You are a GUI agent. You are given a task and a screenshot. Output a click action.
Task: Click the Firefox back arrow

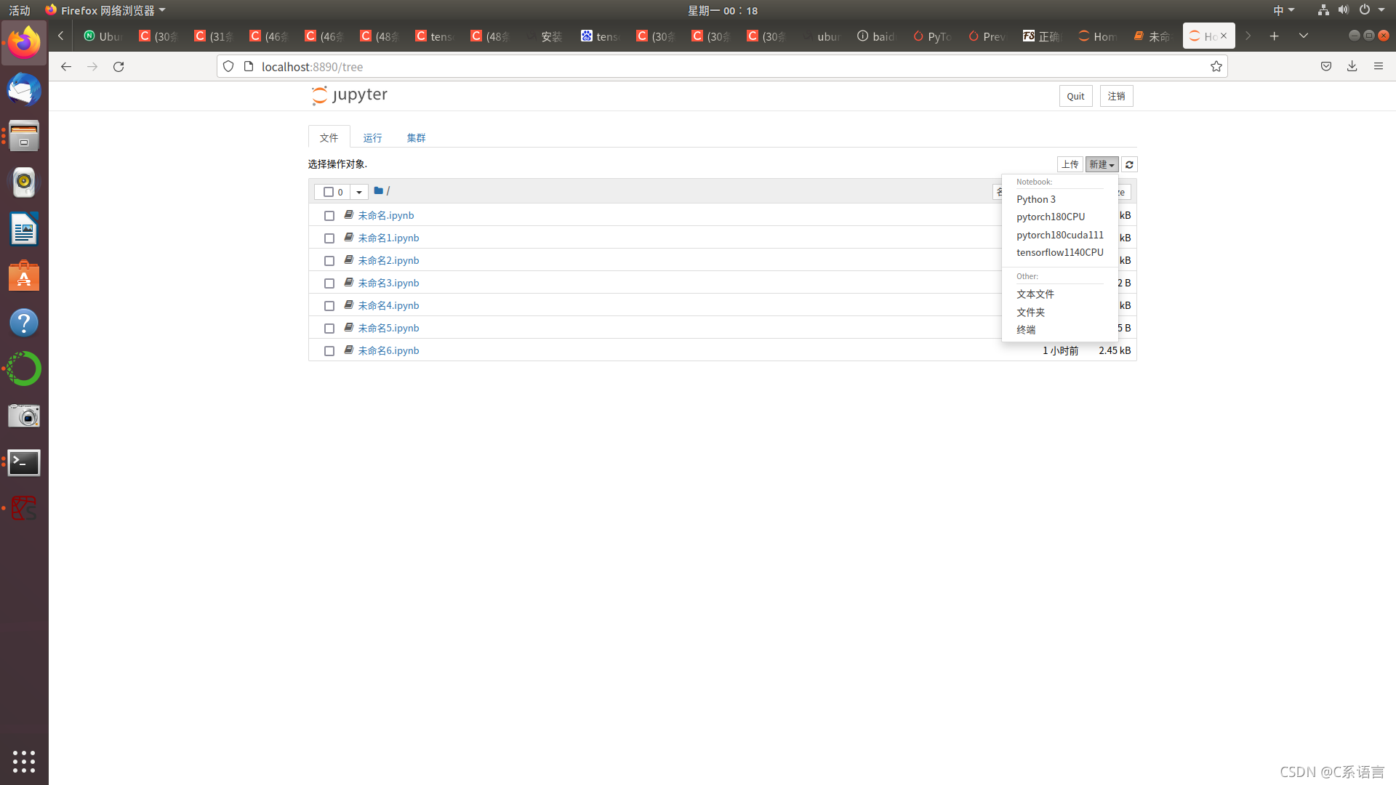pos(66,67)
